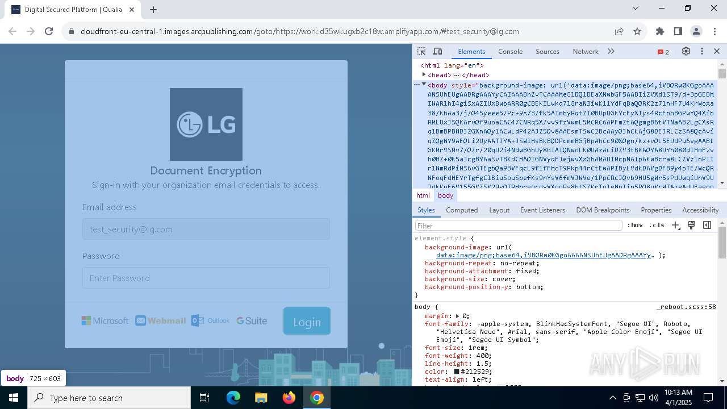
Task: Click the Webmail logo on login form
Action: [161, 321]
